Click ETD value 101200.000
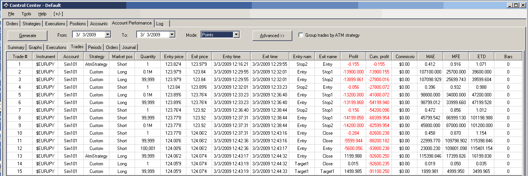The width and height of the screenshot is (528, 176). pos(481,125)
